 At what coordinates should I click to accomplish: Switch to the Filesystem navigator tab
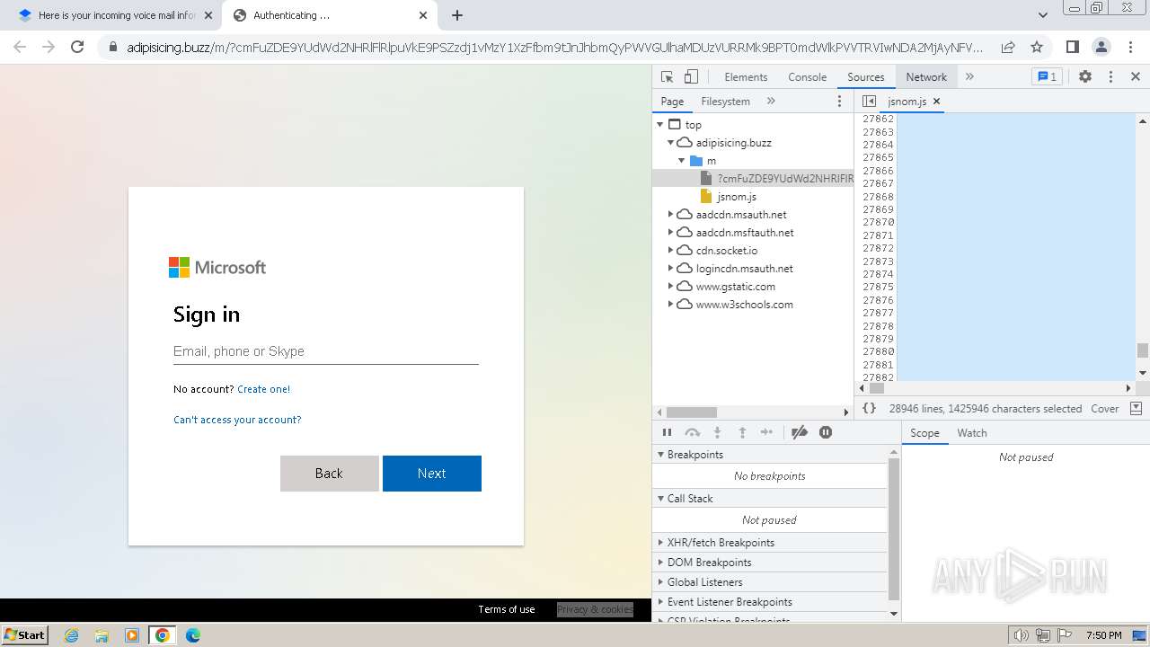point(725,101)
